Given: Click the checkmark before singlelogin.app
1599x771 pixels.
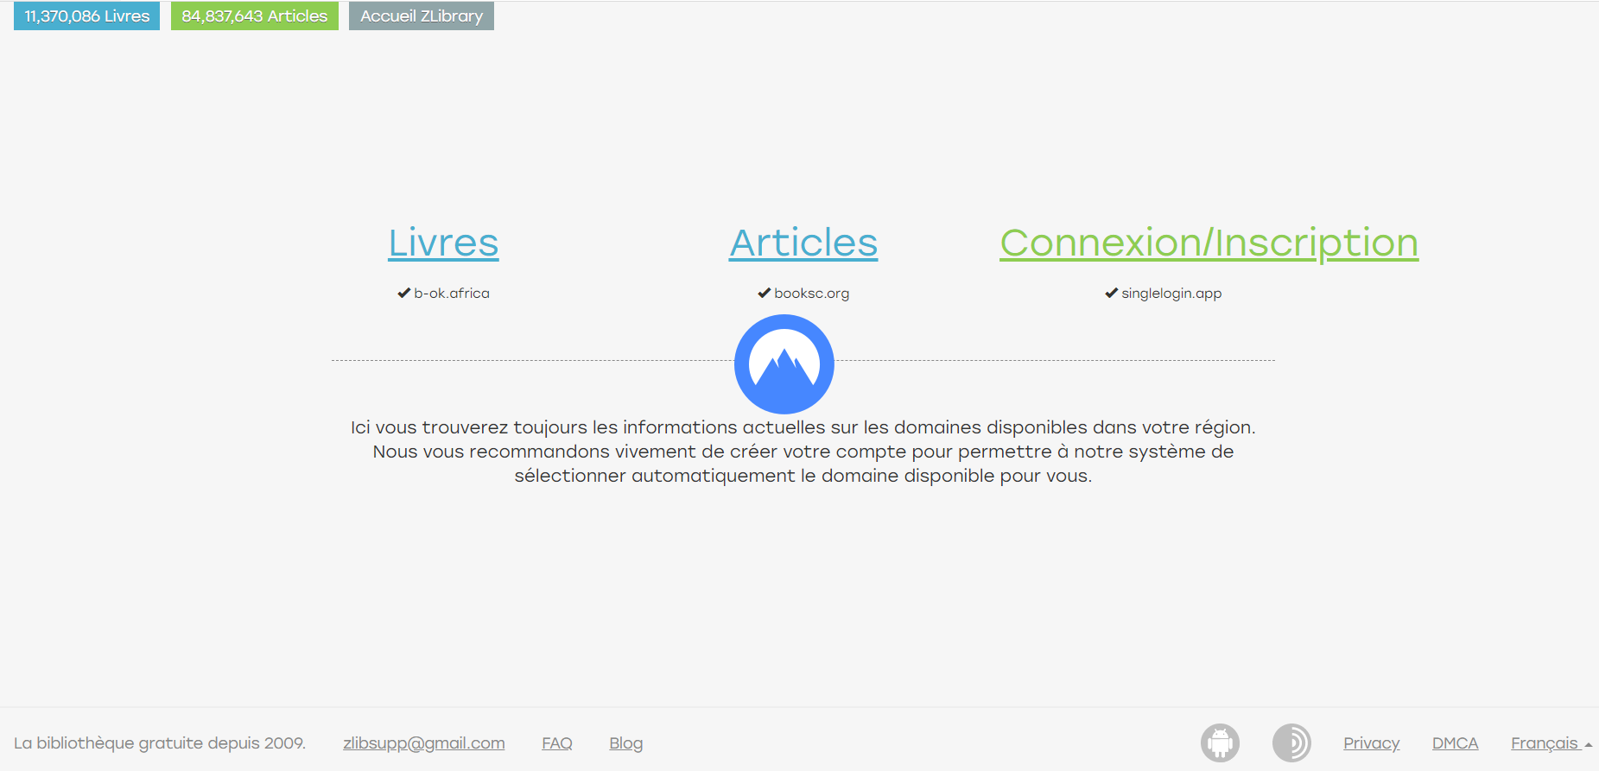Looking at the screenshot, I should [x=1111, y=294].
